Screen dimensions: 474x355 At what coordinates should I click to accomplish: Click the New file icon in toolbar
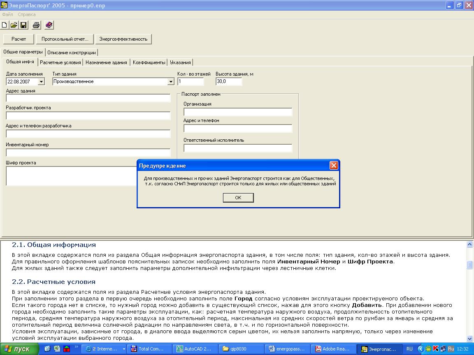(x=5, y=25)
